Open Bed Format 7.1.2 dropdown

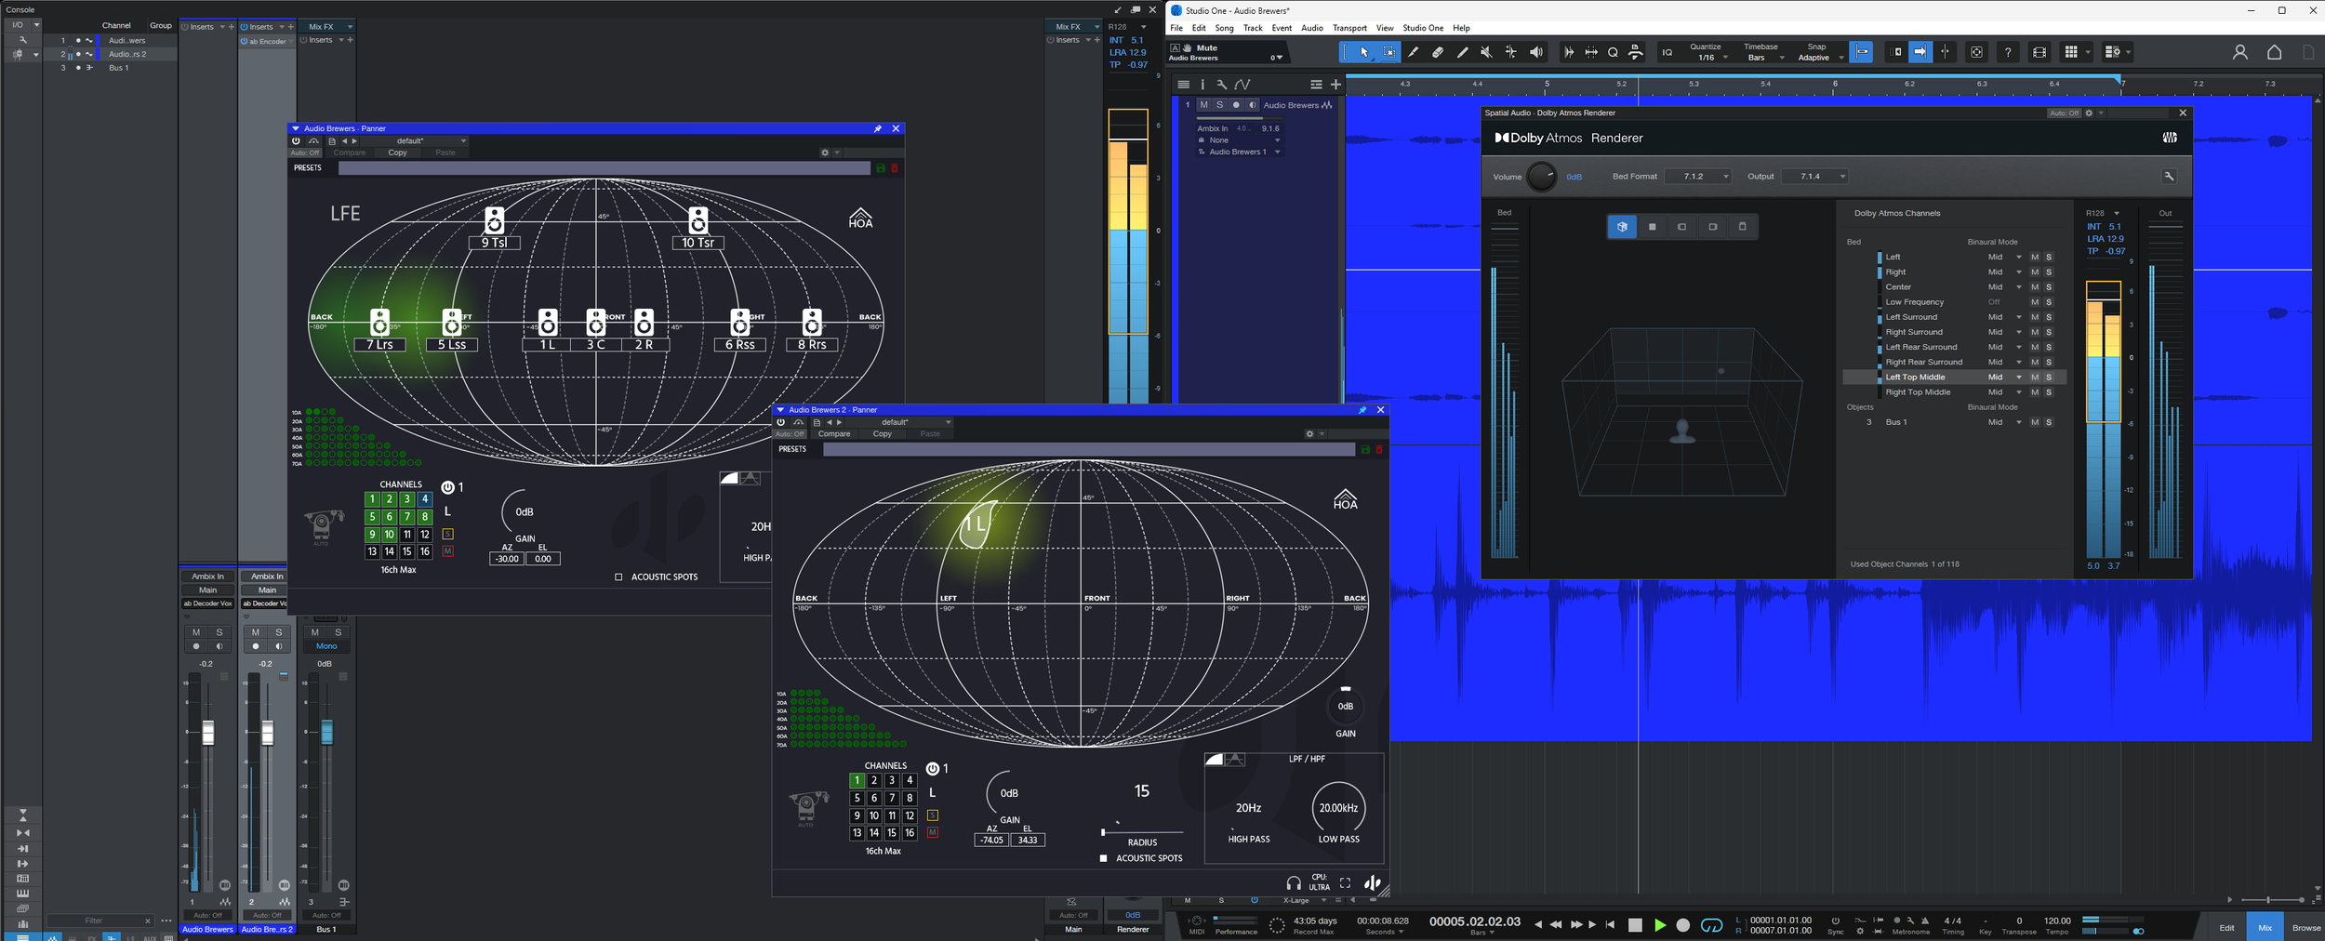1698,177
